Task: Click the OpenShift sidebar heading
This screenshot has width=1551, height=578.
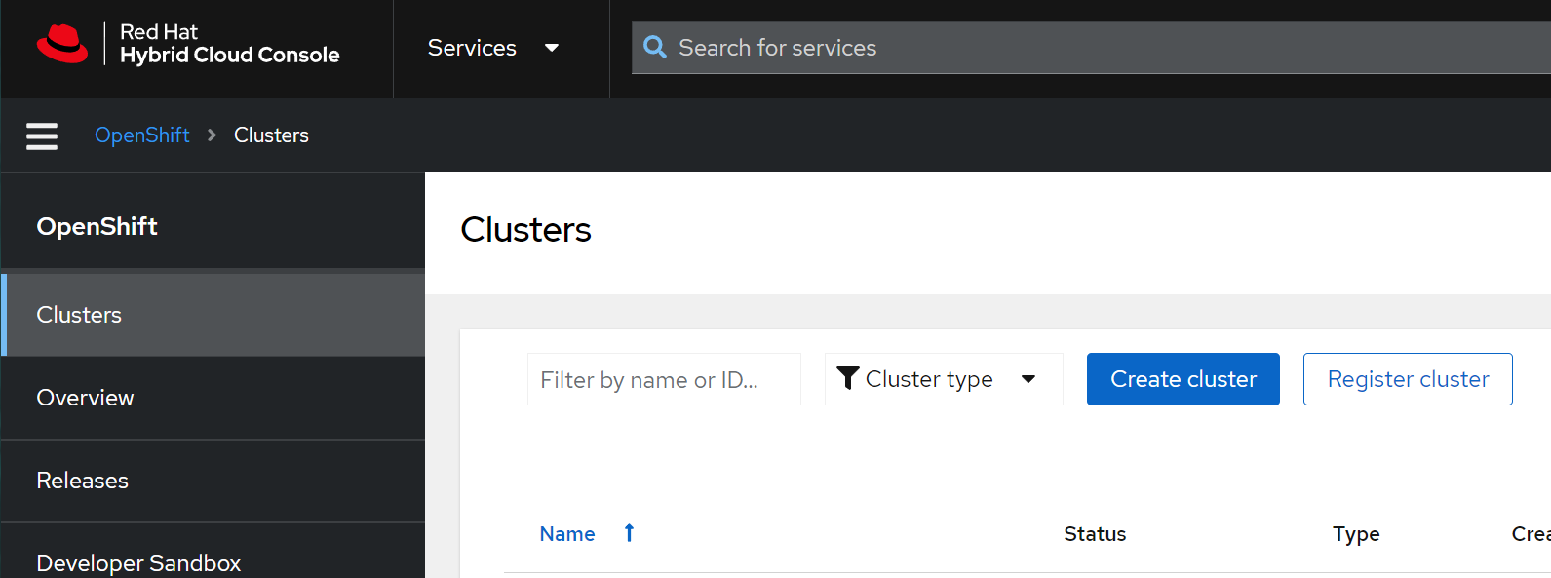Action: click(97, 226)
